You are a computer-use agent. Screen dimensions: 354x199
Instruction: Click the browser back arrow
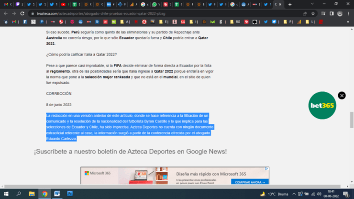5,13
